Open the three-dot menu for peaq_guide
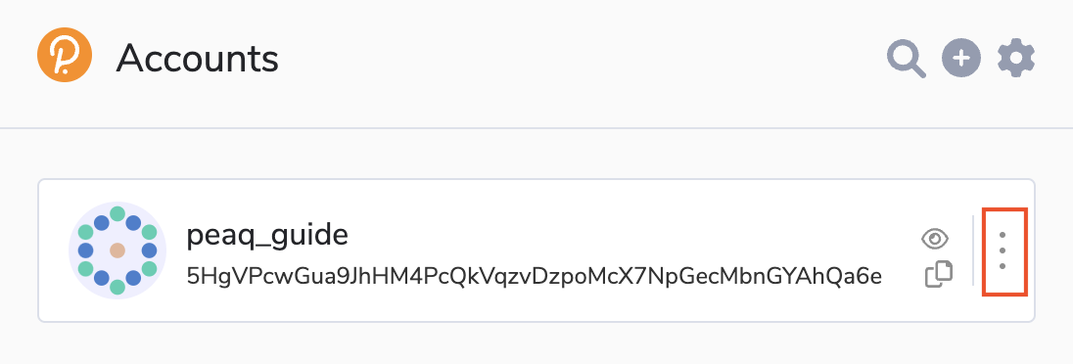 [x=1003, y=251]
